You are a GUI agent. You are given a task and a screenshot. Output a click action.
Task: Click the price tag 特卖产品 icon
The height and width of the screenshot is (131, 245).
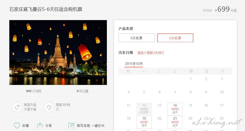[x=17, y=107]
